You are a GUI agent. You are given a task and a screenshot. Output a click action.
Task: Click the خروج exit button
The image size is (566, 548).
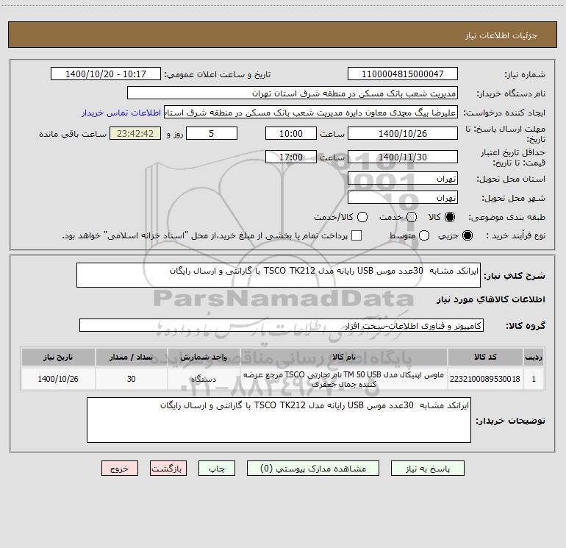pos(120,469)
